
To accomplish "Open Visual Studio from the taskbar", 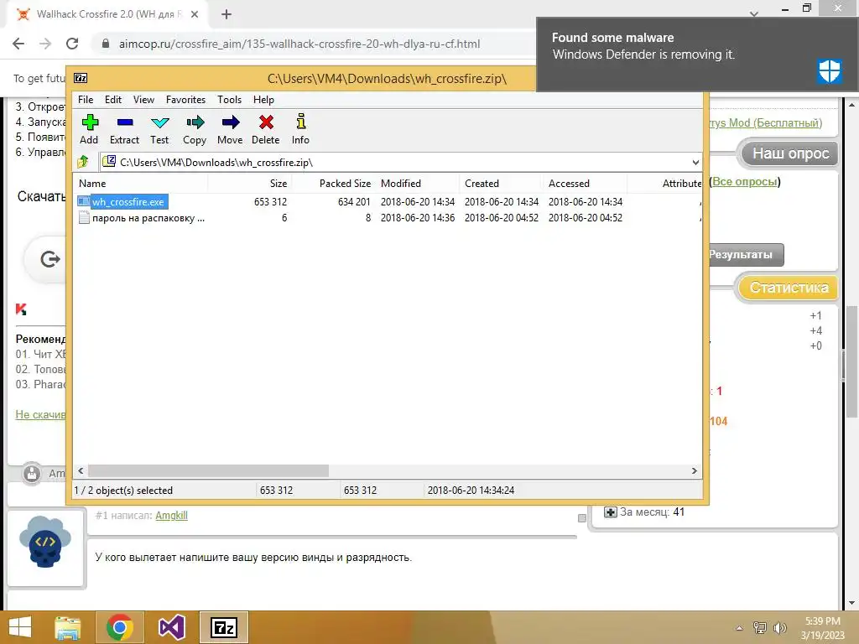I will click(171, 627).
